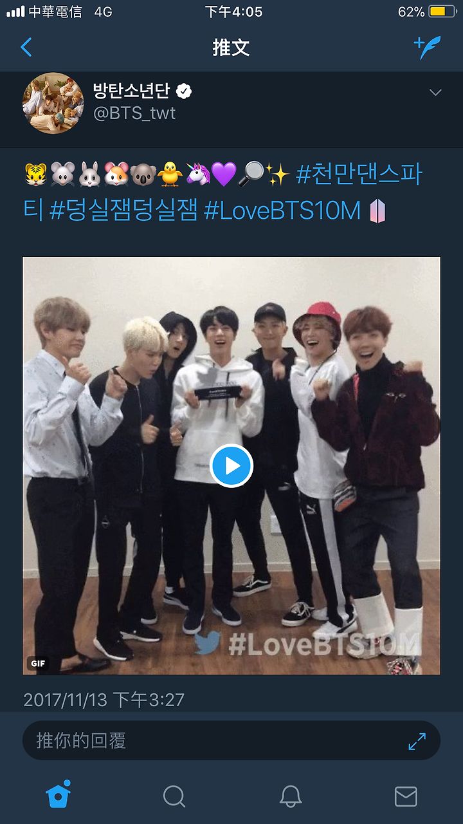Open the @BTS_twt handle
The width and height of the screenshot is (463, 824).
click(134, 114)
